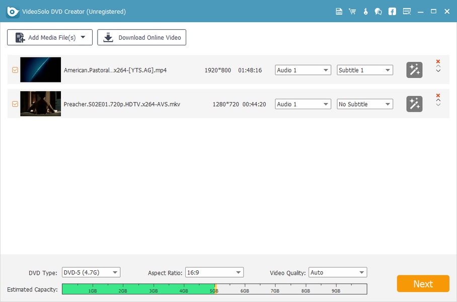
Task: Open the magic wand editor for Preacher.S02E01 video
Action: (414, 104)
